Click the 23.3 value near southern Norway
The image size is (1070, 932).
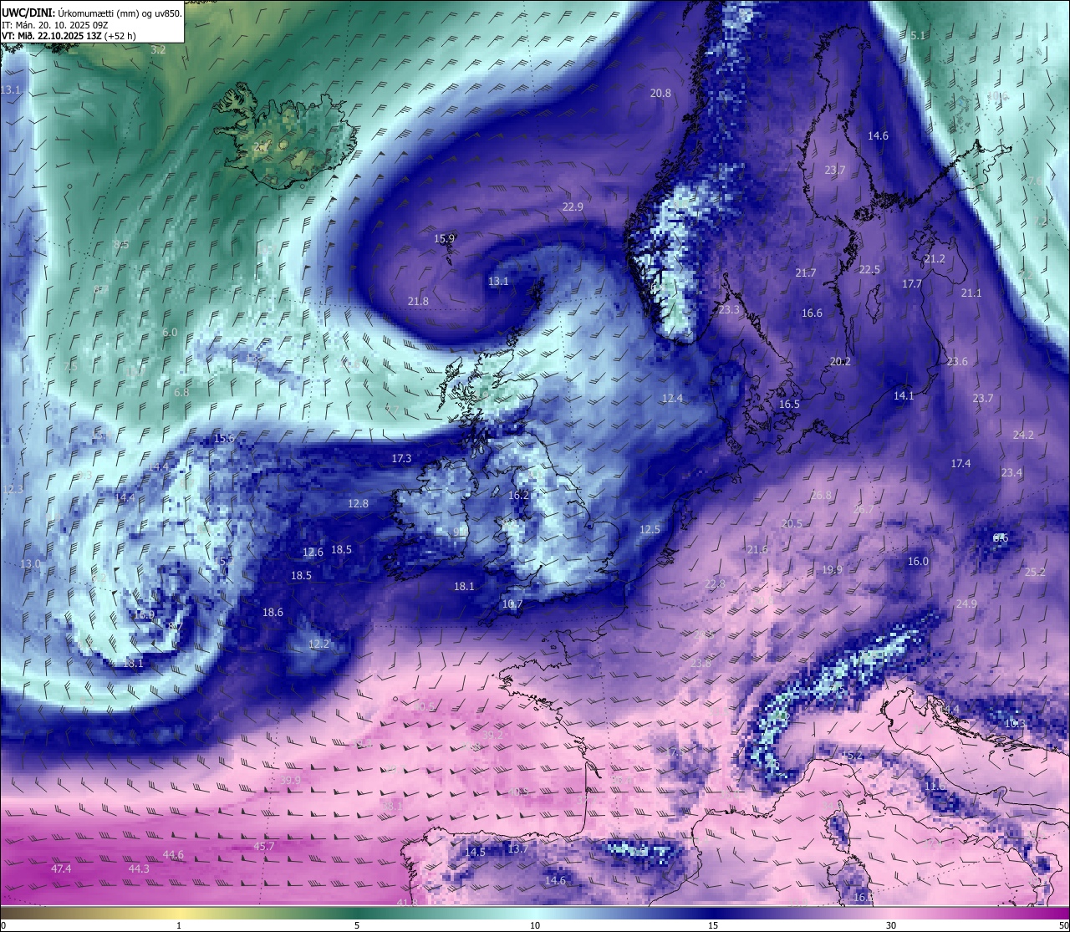(729, 309)
